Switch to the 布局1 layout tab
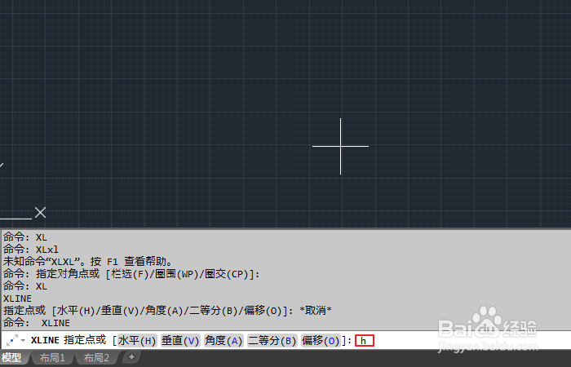Screen dimensions: 571x367 (x=51, y=358)
